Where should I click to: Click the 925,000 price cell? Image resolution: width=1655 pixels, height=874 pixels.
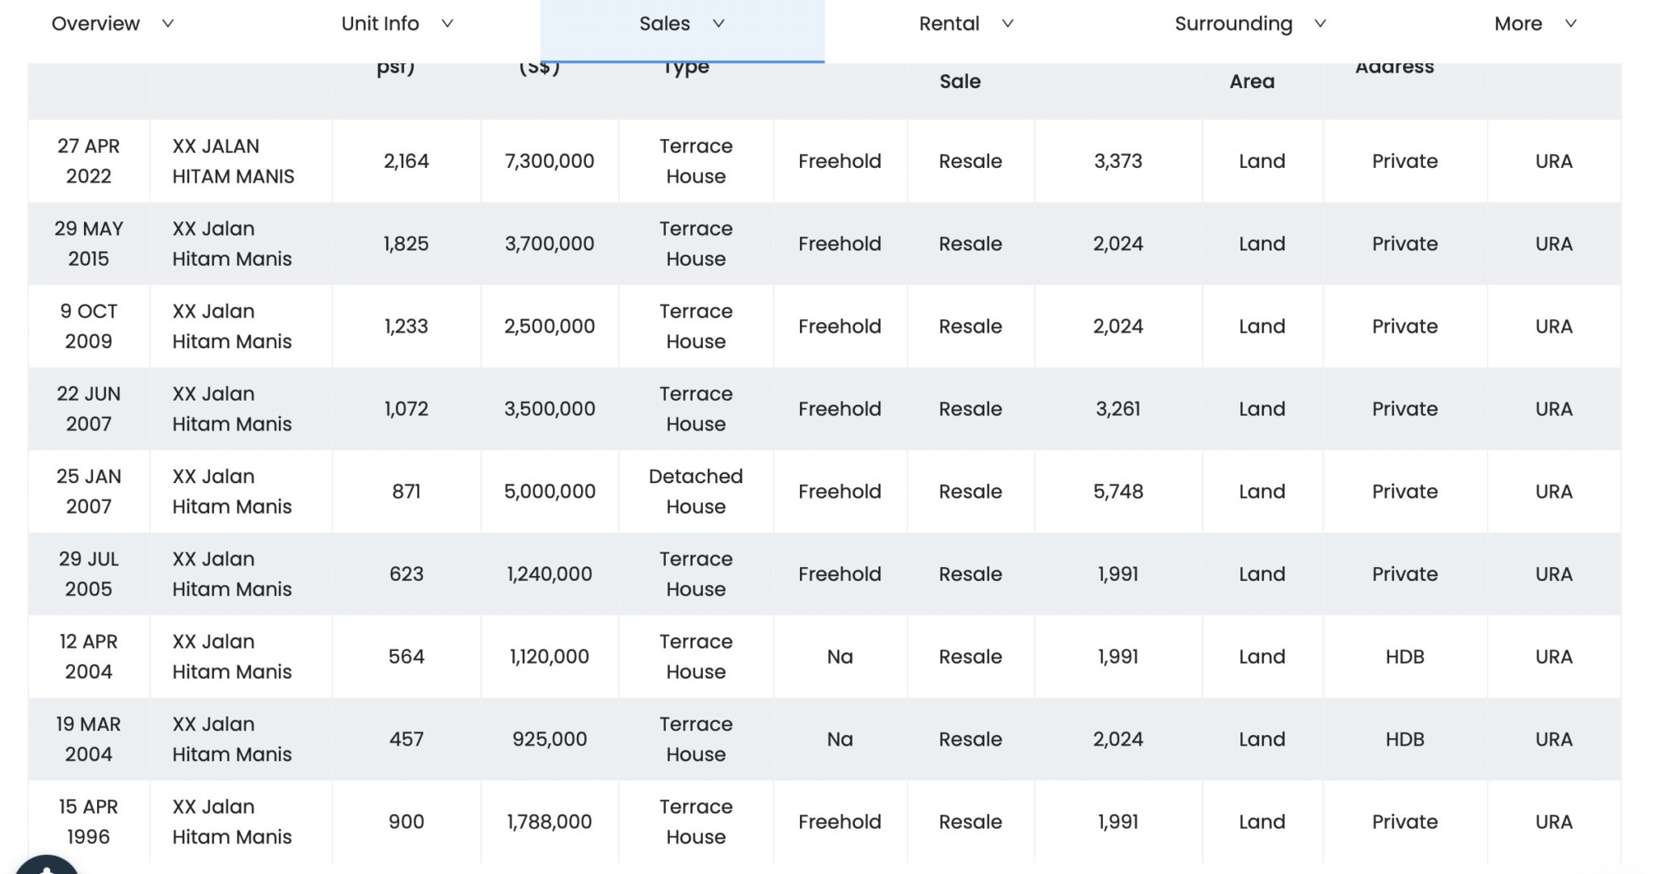coord(549,739)
